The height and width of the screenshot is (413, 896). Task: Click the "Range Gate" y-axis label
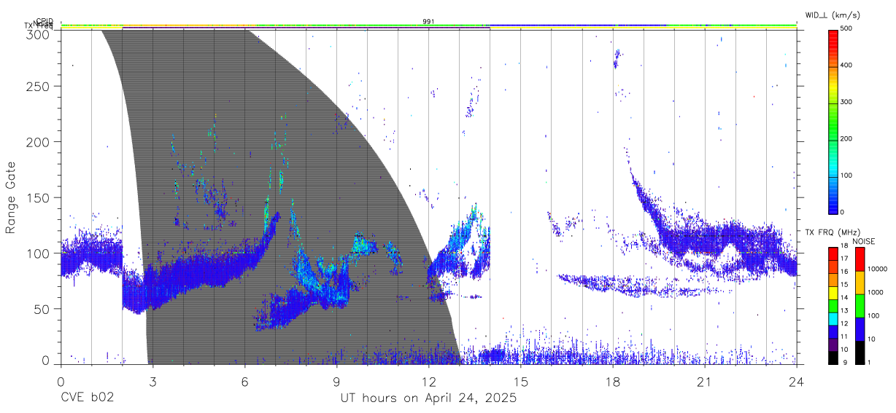click(11, 197)
